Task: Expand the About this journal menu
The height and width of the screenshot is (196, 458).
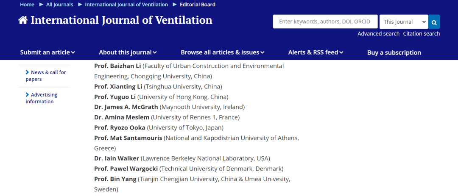Action: 128,52
